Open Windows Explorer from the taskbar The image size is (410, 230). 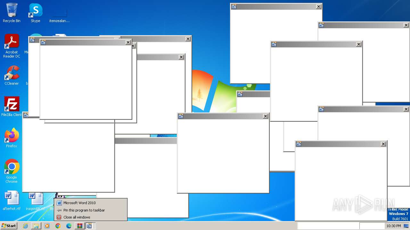click(36, 226)
